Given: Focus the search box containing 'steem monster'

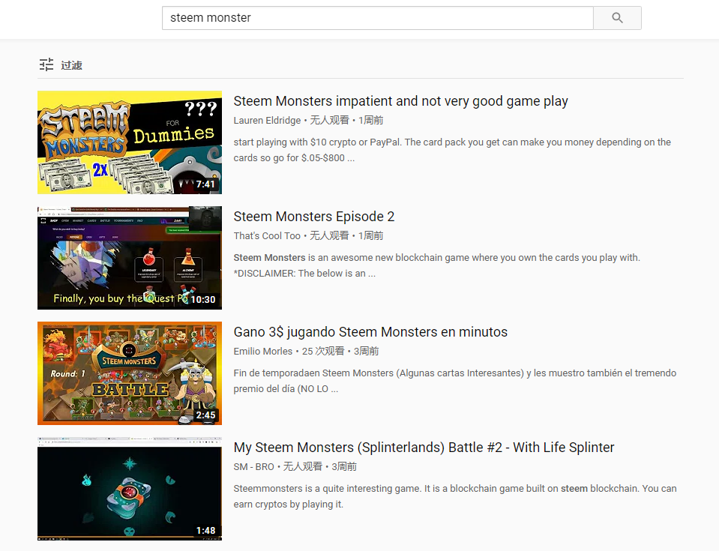Looking at the screenshot, I should [x=377, y=18].
